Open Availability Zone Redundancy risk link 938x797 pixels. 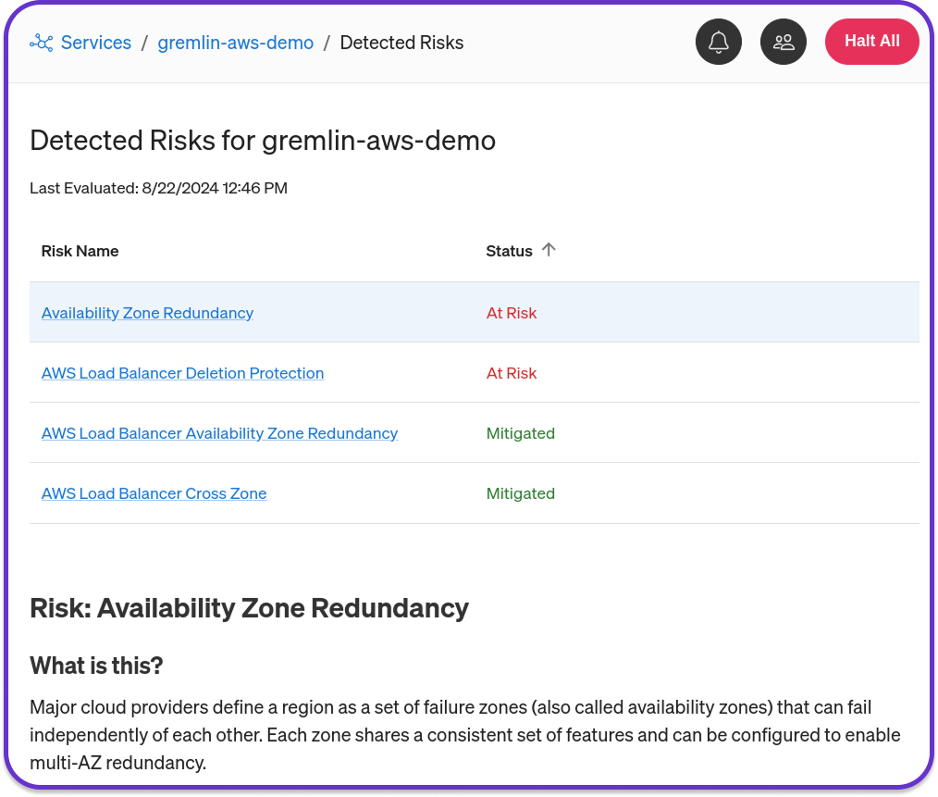(147, 313)
